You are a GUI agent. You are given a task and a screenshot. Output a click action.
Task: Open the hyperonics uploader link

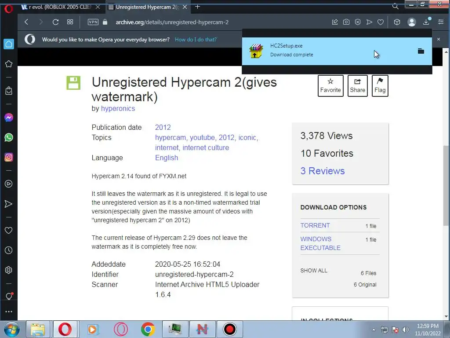click(118, 109)
